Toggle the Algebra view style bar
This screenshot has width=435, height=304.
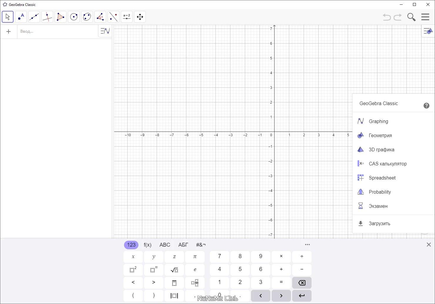(105, 31)
